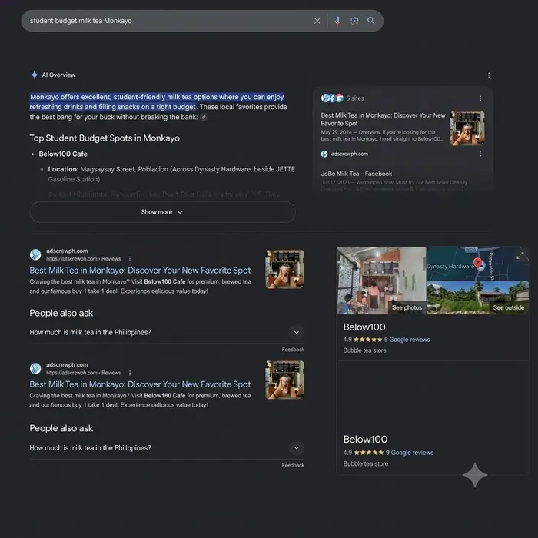Start voice search with microphone icon
Screen dimensions: 538x538
point(337,21)
